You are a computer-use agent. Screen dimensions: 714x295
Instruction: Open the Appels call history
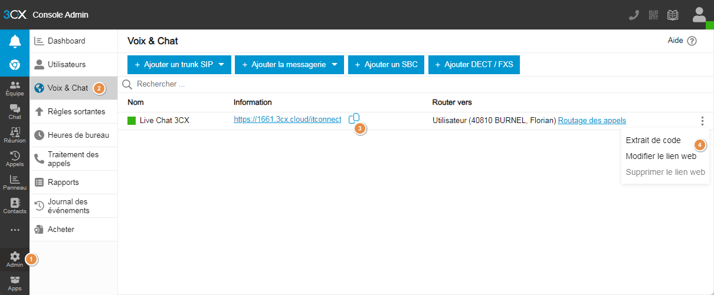(x=15, y=159)
